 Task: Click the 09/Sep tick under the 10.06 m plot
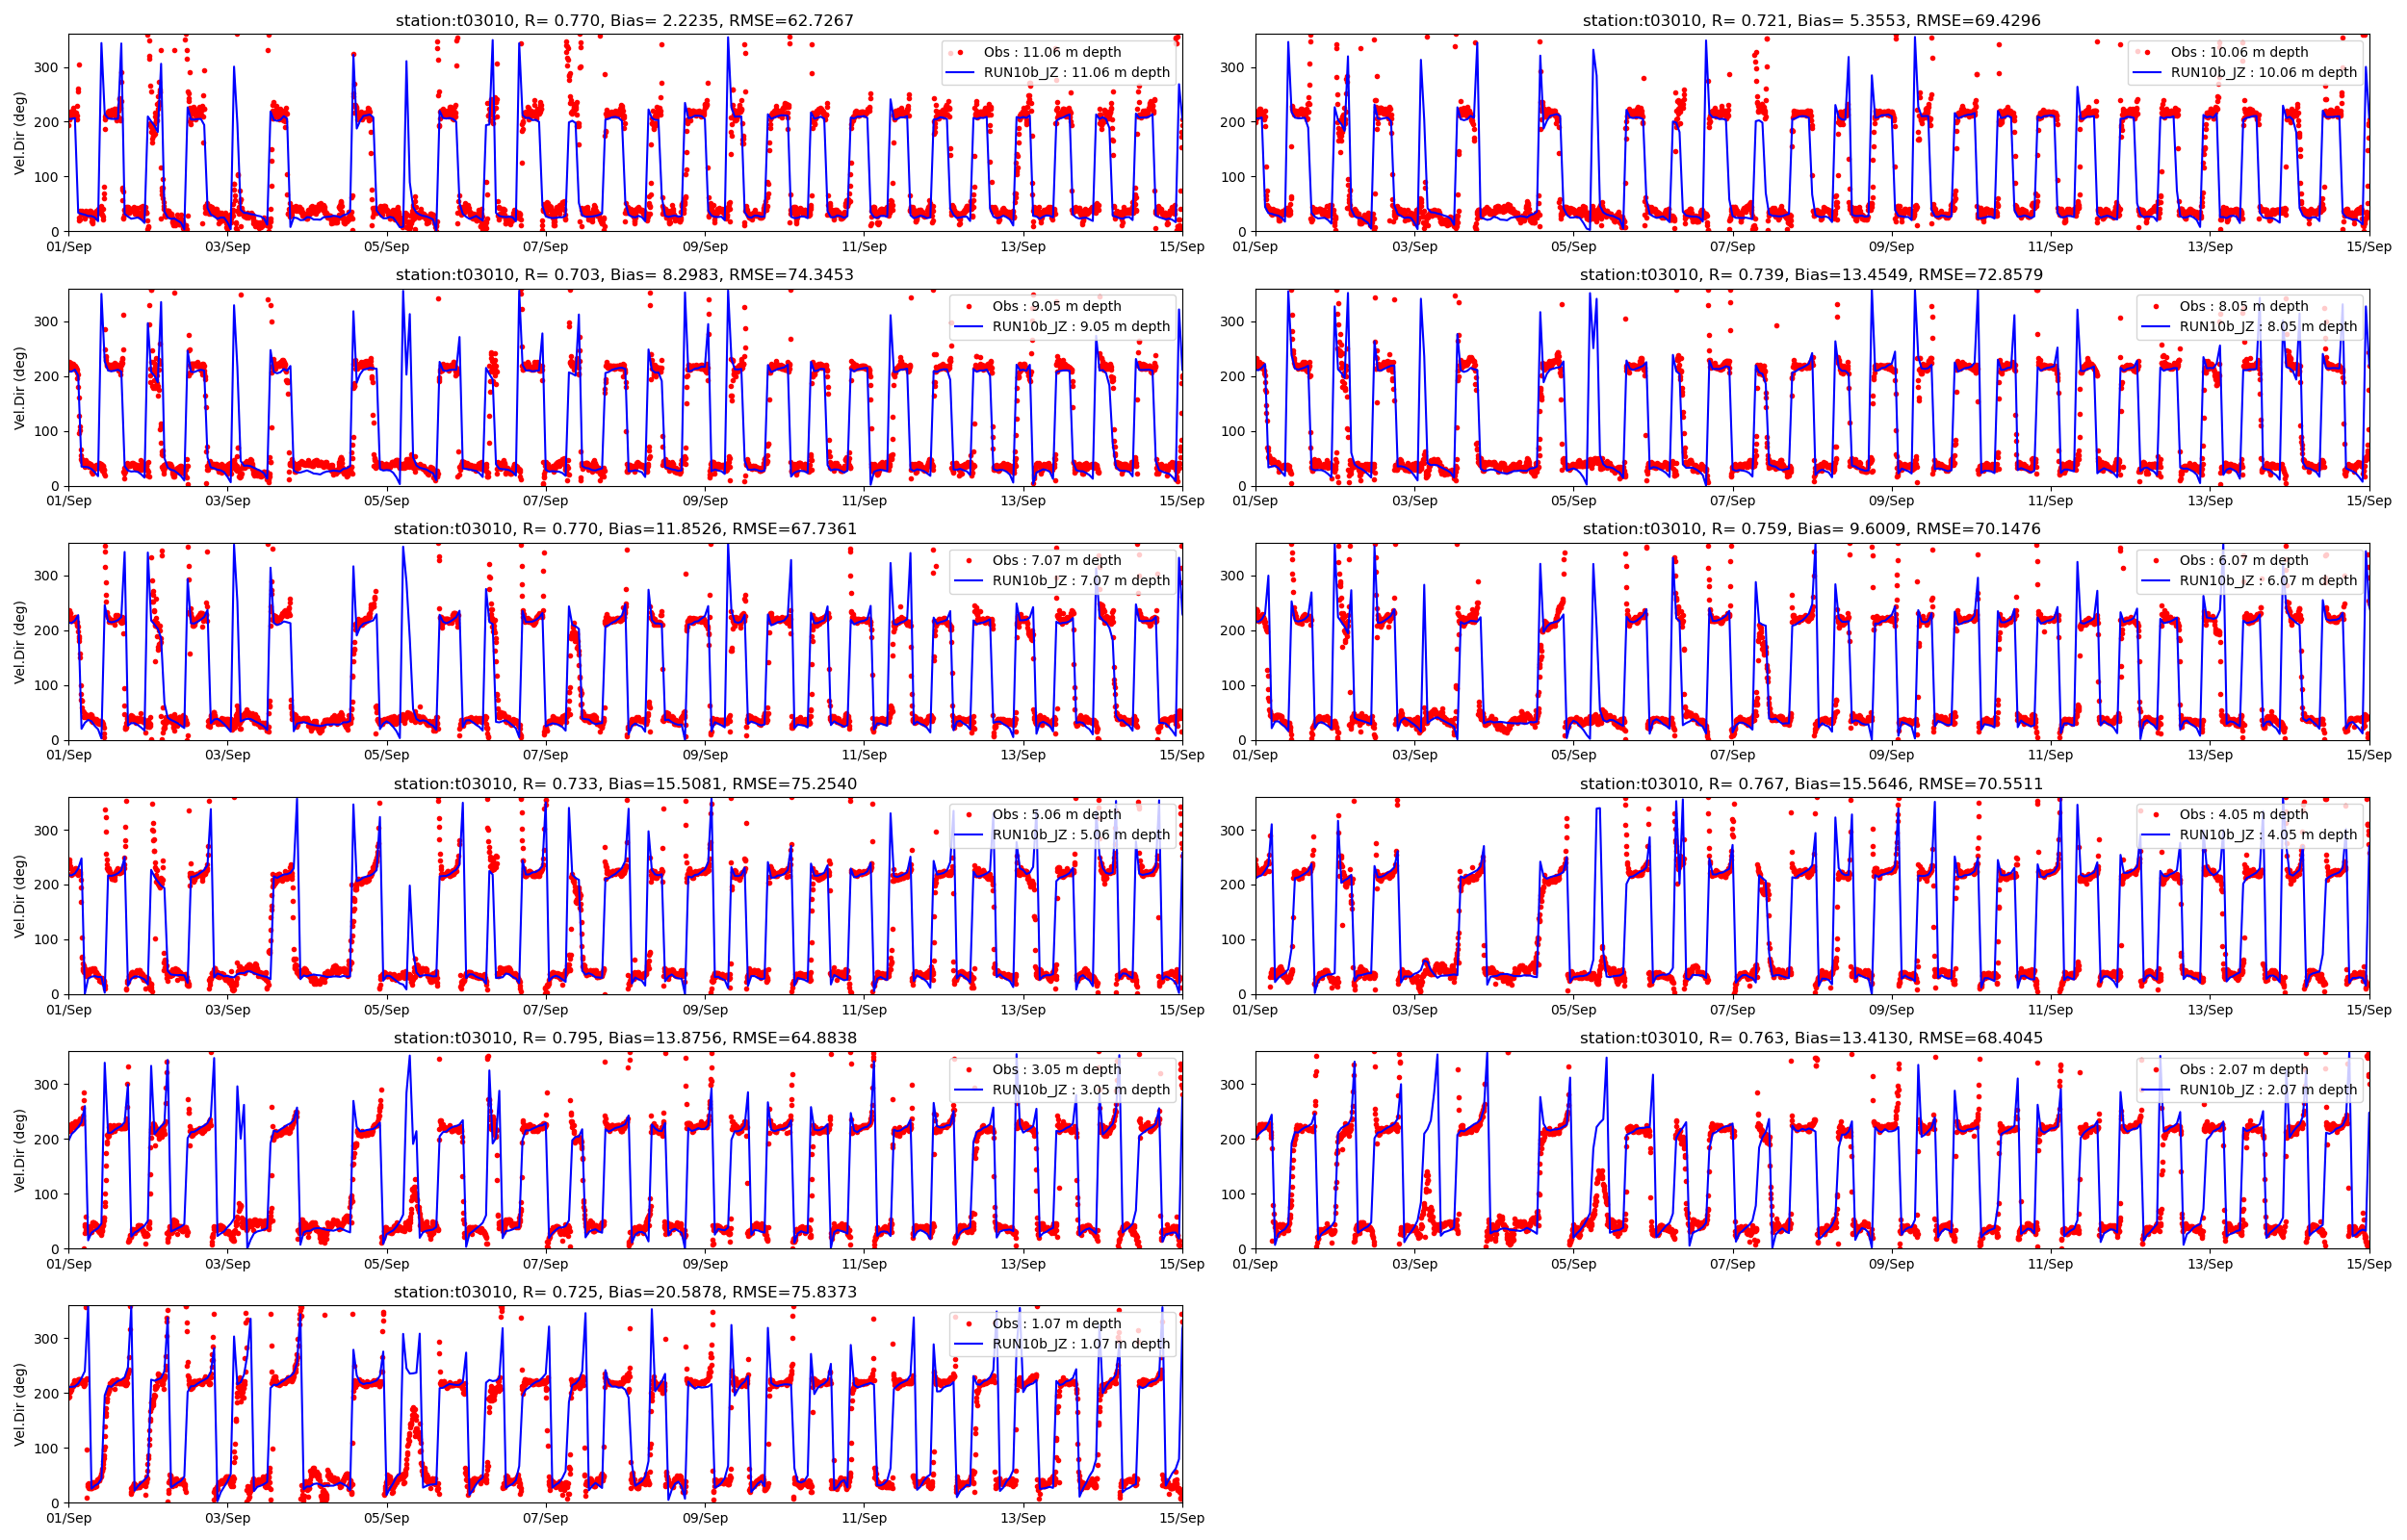[x=1890, y=247]
